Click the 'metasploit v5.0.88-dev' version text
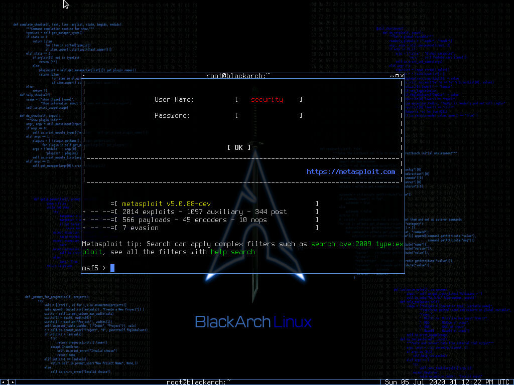Viewport: 514px width, 385px height. [166, 204]
